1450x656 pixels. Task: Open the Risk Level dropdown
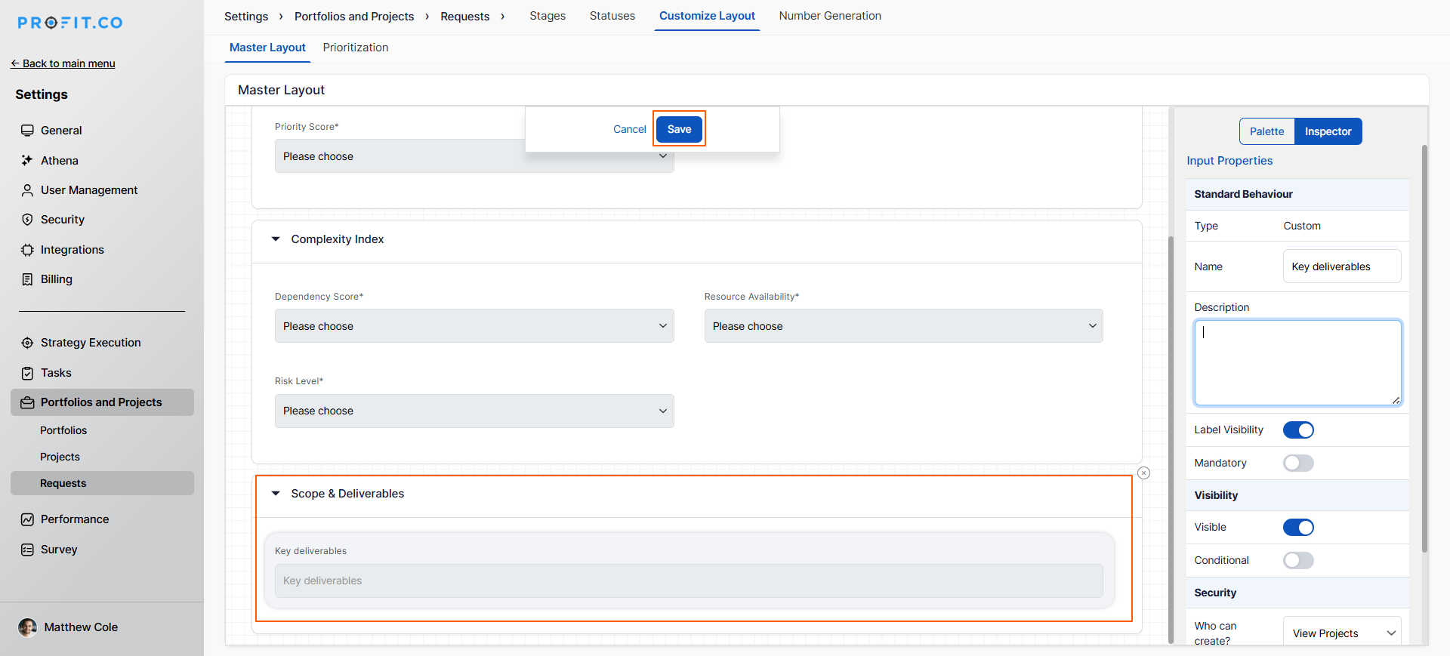(474, 411)
